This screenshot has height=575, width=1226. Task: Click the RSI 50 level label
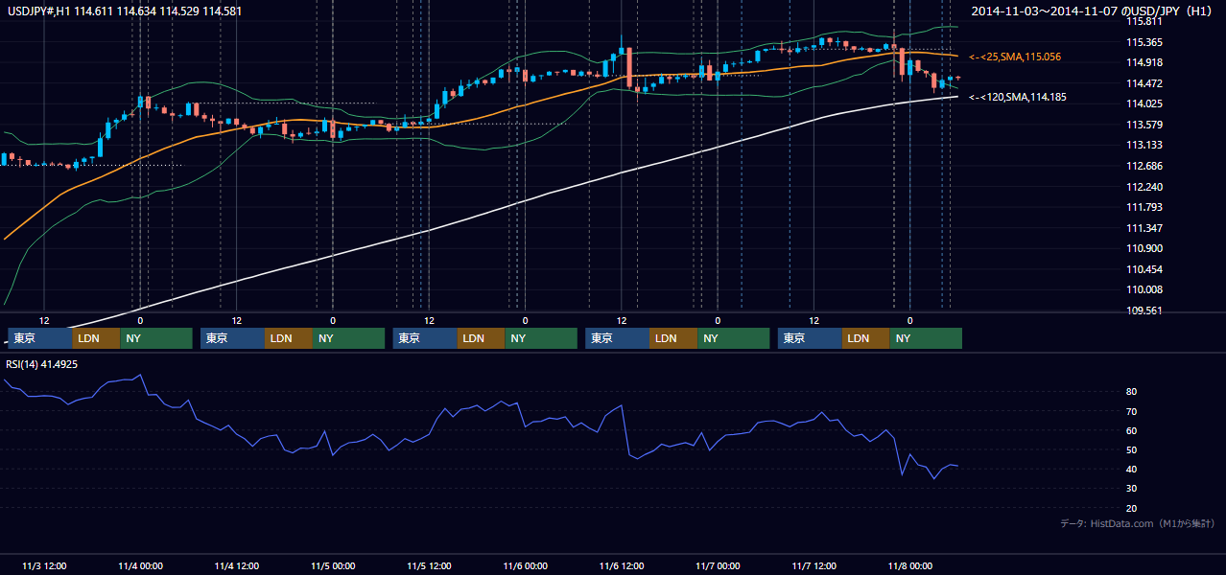1132,449
